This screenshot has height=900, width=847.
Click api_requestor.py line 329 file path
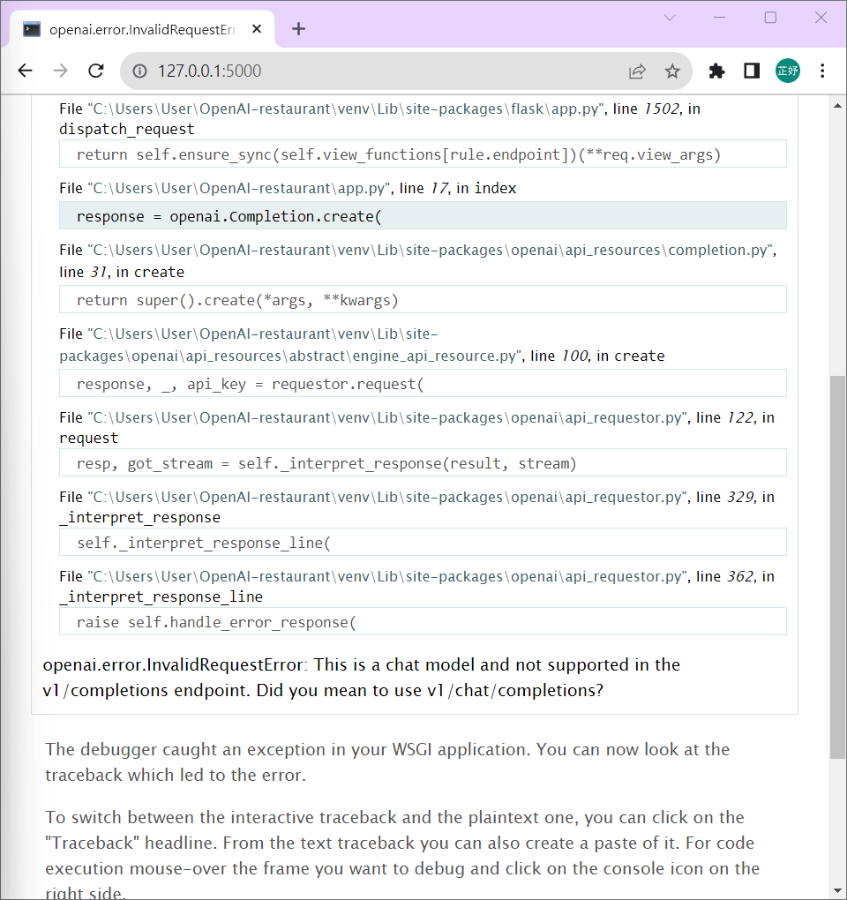[x=387, y=497]
